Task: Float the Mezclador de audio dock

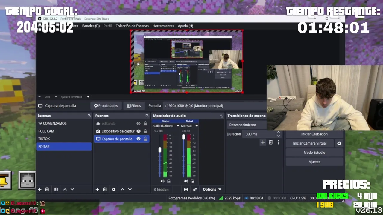Action: (x=221, y=116)
